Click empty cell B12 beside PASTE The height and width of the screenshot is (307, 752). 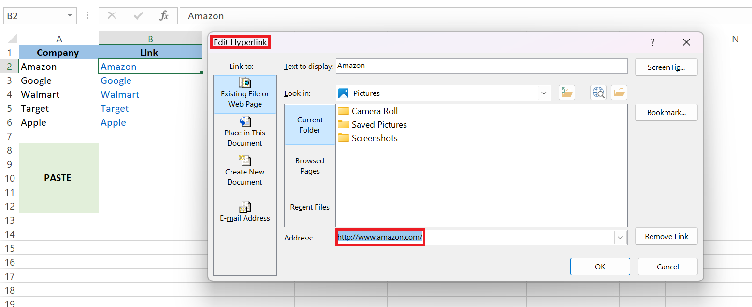coord(150,206)
